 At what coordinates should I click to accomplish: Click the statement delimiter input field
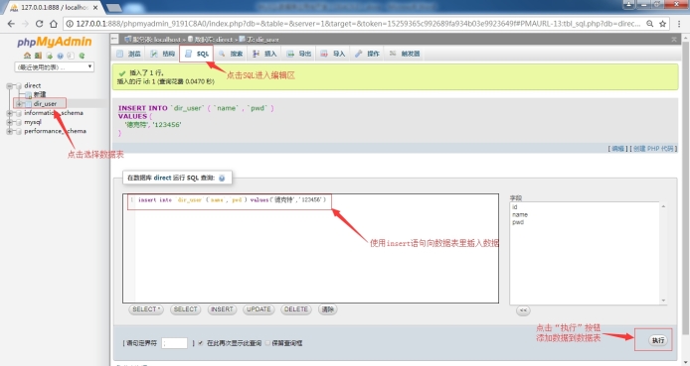click(175, 343)
